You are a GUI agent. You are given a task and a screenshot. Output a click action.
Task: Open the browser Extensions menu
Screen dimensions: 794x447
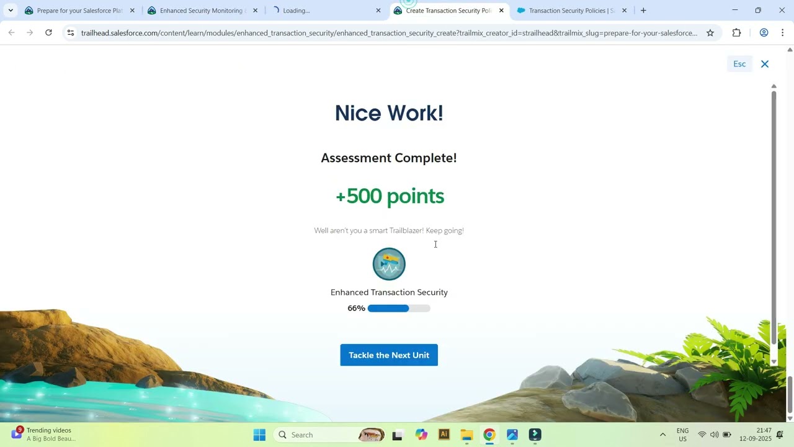(x=736, y=33)
